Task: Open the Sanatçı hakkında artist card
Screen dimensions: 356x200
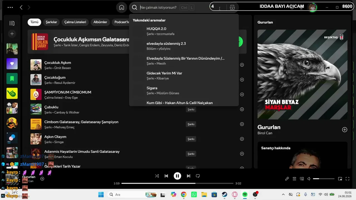Action: (x=302, y=155)
